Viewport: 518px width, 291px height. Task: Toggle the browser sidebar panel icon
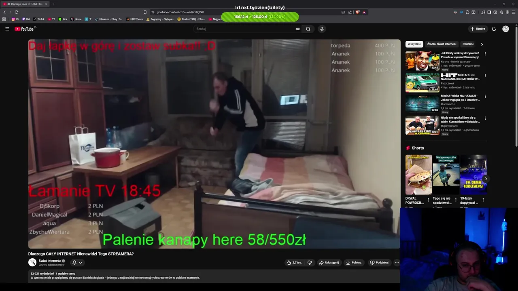489,12
